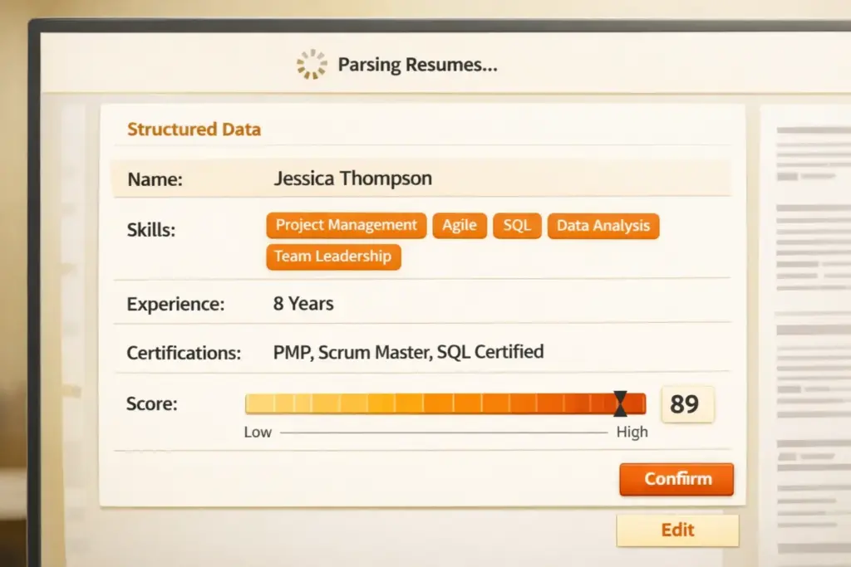Select the Project Management skill tag
Screen dimensions: 851x567
coord(345,225)
